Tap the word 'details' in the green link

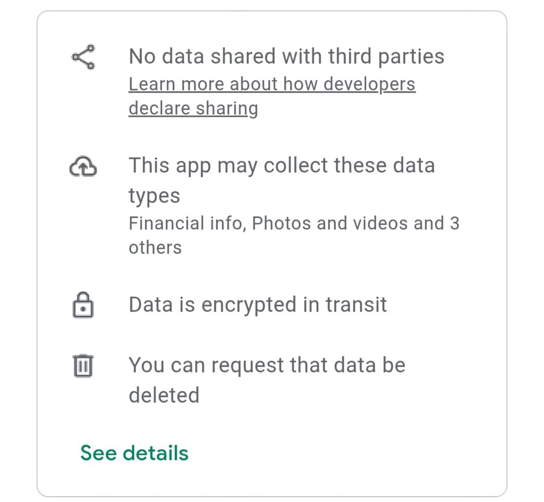pyautogui.click(x=156, y=453)
